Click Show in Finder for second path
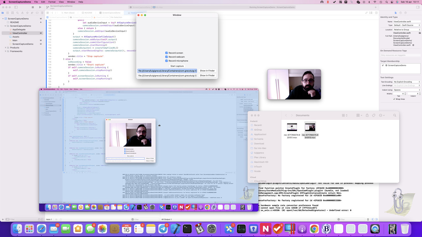This screenshot has width=422, height=237. pyautogui.click(x=207, y=75)
